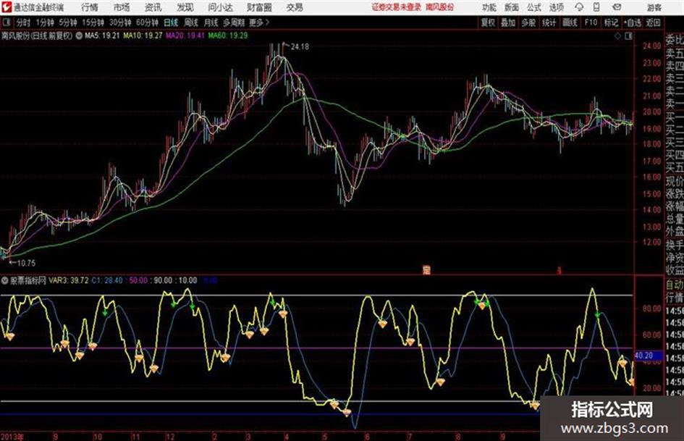This screenshot has width=684, height=441.
Task: Select the 月线 monthly chart period
Action: (211, 22)
